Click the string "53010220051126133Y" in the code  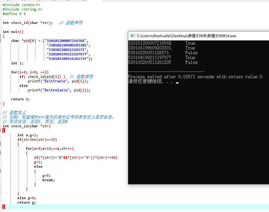coord(68,59)
